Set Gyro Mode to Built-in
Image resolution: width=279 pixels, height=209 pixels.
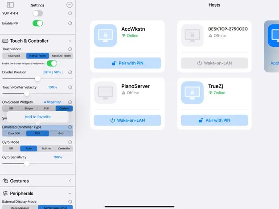tap(46, 149)
